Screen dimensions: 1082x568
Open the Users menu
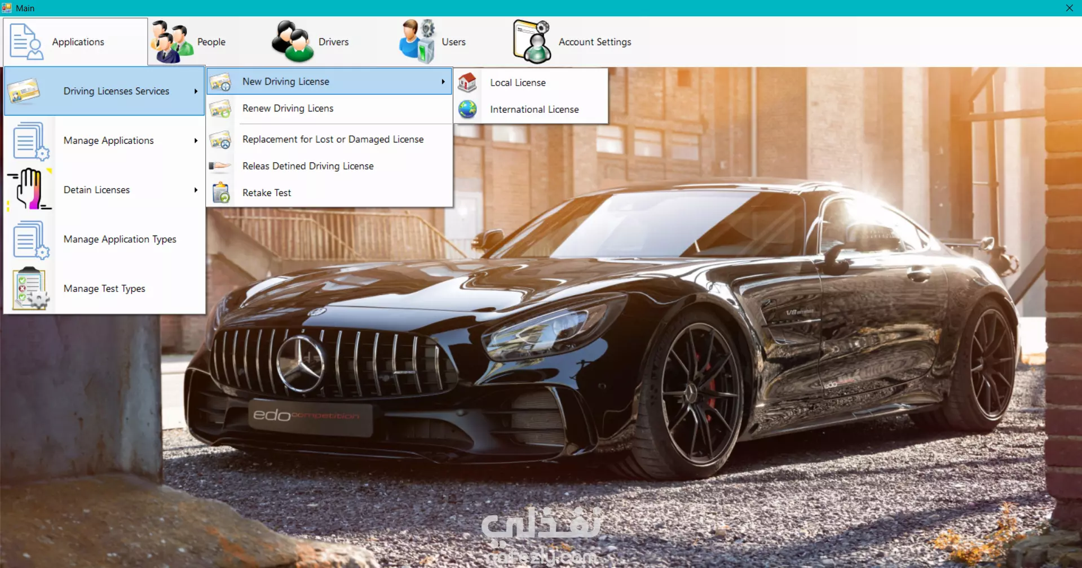click(433, 42)
